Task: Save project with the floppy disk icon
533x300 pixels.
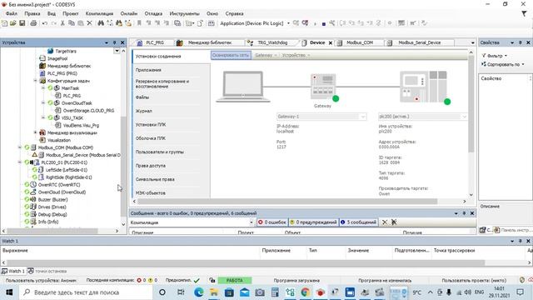Action: coord(22,23)
